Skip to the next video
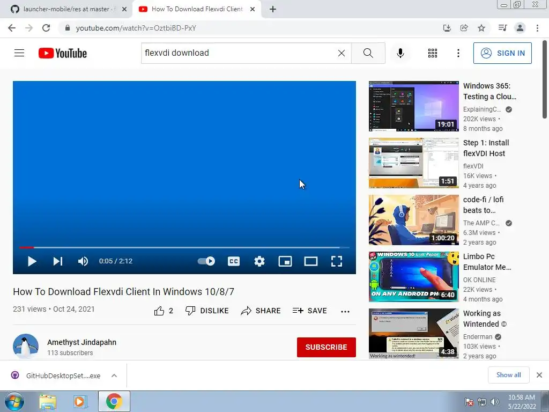 58,261
